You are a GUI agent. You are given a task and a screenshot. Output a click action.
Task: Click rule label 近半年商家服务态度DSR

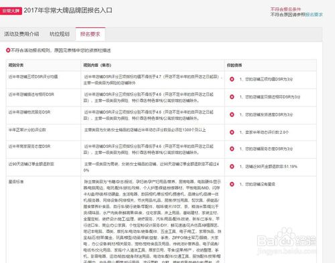pos(29,147)
